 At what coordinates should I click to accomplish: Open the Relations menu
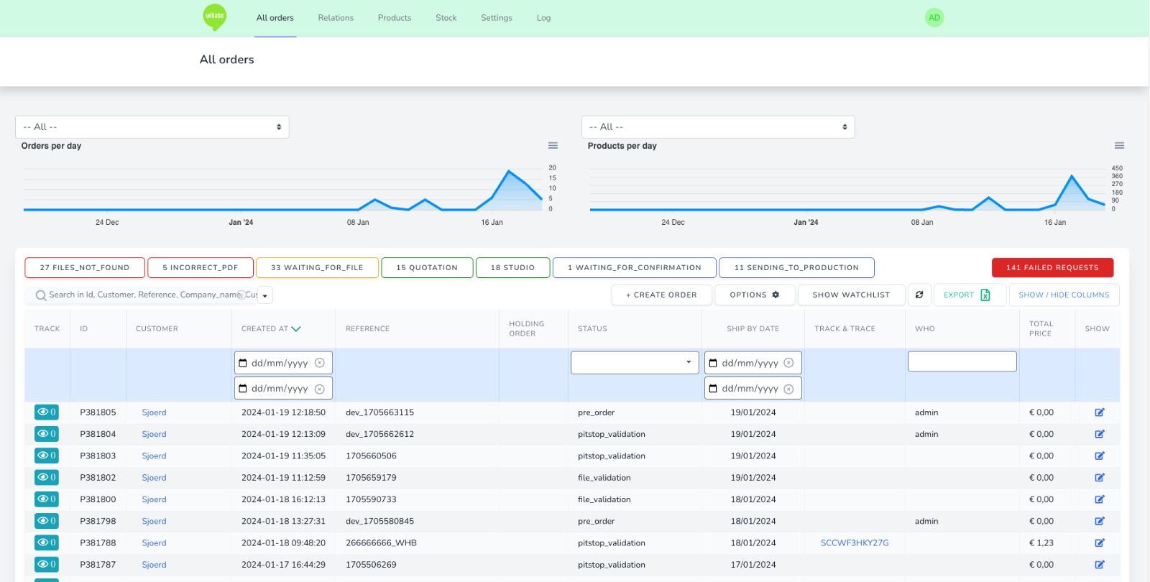(x=336, y=18)
